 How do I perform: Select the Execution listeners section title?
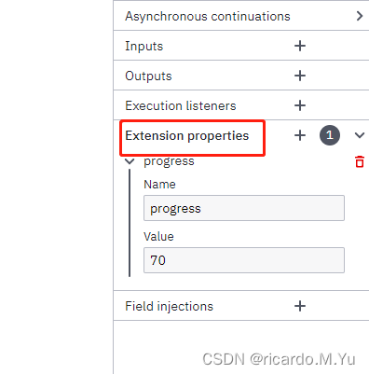point(181,106)
